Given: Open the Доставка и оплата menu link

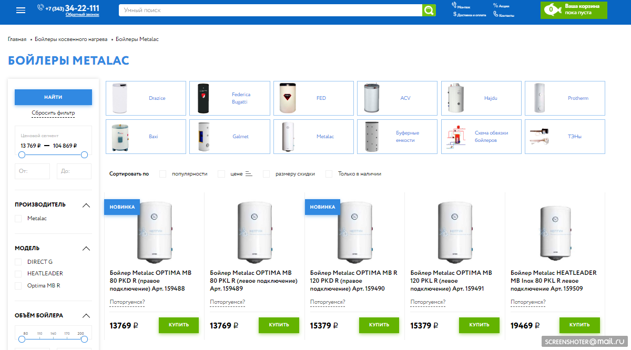Looking at the screenshot, I should (472, 15).
